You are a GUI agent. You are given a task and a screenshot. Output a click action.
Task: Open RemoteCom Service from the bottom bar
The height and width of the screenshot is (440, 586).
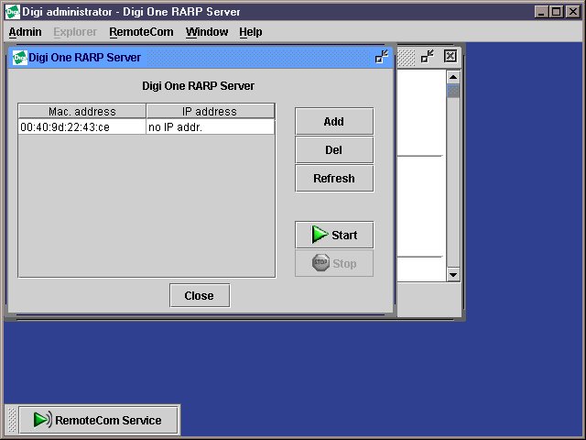point(100,420)
